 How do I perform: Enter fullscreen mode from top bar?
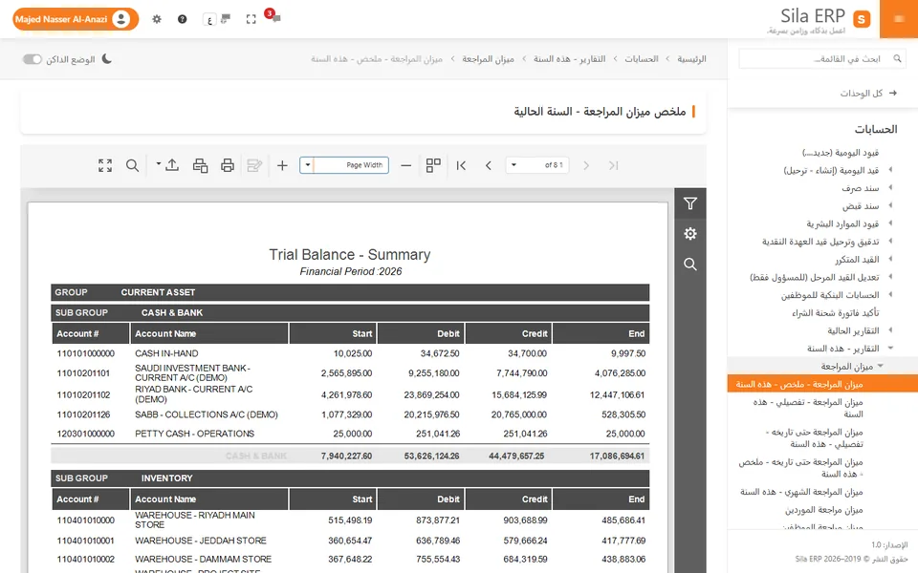[251, 19]
